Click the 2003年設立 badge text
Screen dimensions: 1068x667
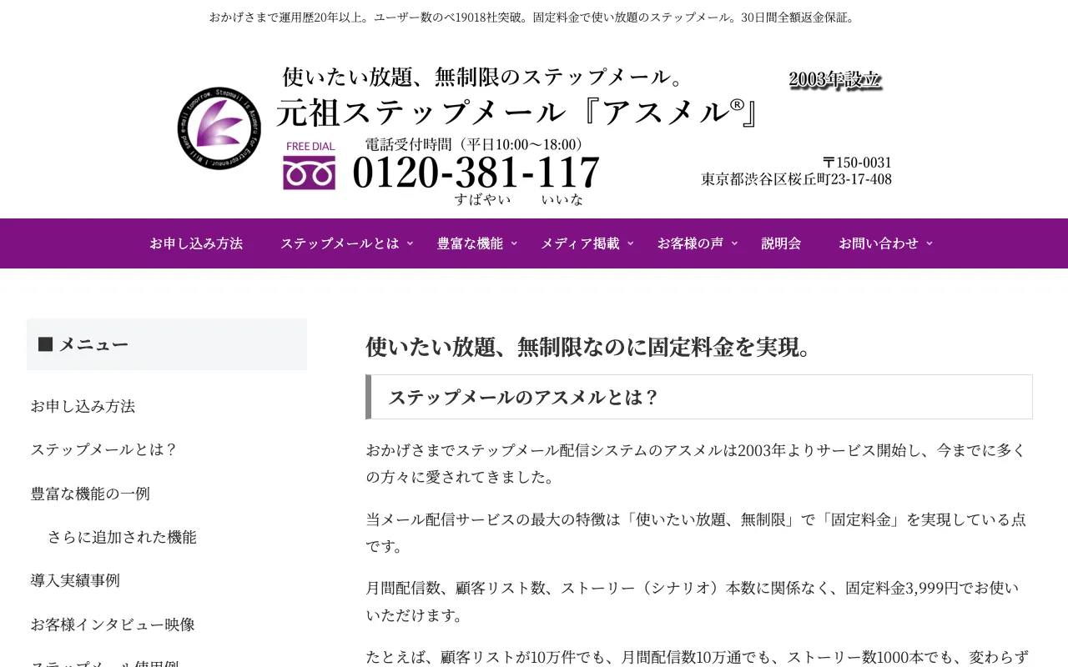point(835,80)
